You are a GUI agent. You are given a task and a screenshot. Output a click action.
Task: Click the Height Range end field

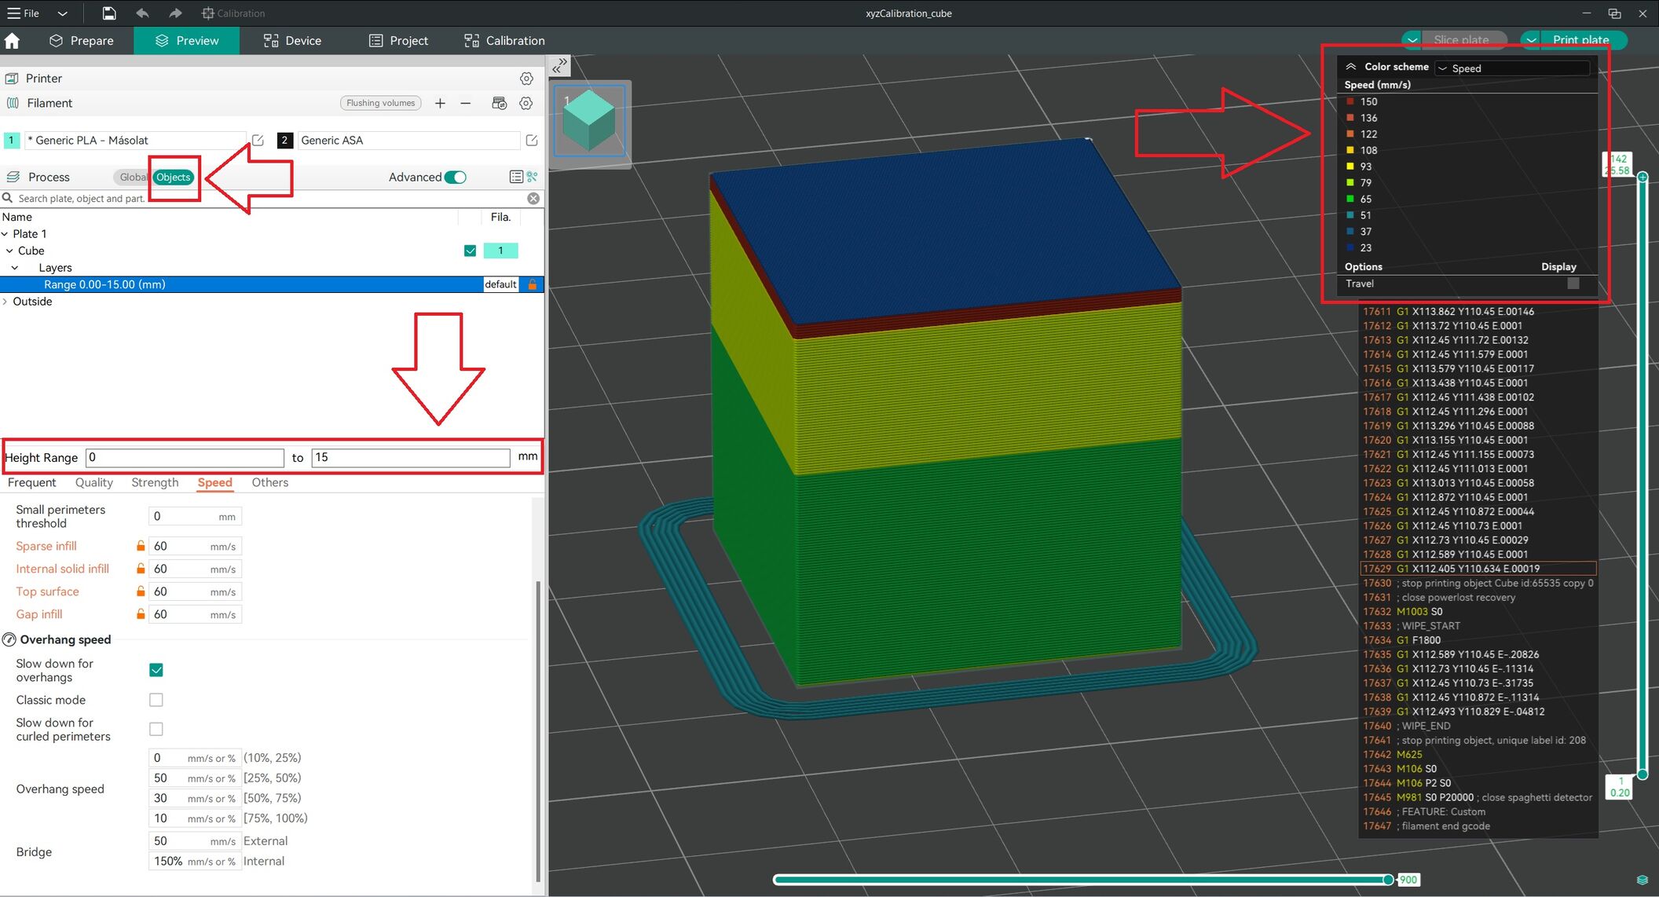411,457
